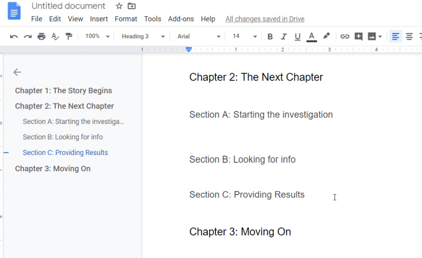Open the Format menu
The width and height of the screenshot is (422, 258).
click(x=126, y=19)
